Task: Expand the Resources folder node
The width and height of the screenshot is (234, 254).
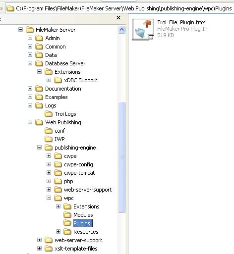Action: coord(58,232)
